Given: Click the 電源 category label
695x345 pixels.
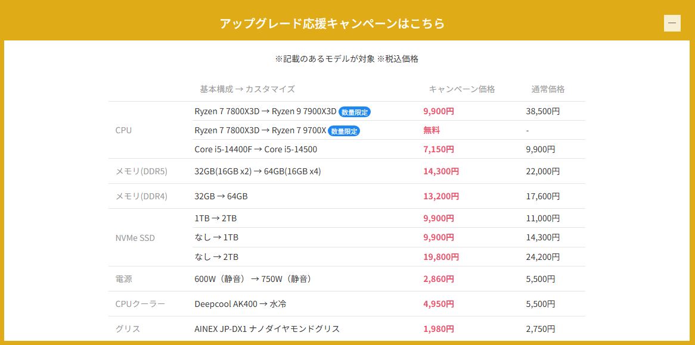Looking at the screenshot, I should coord(124,279).
